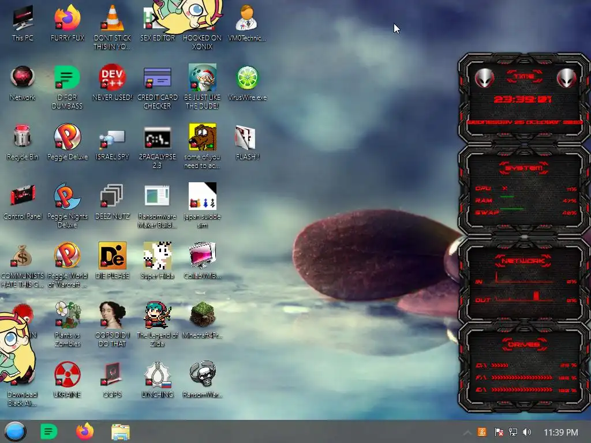
Task: Click the LYNCHING noose icon
Action: point(157,374)
